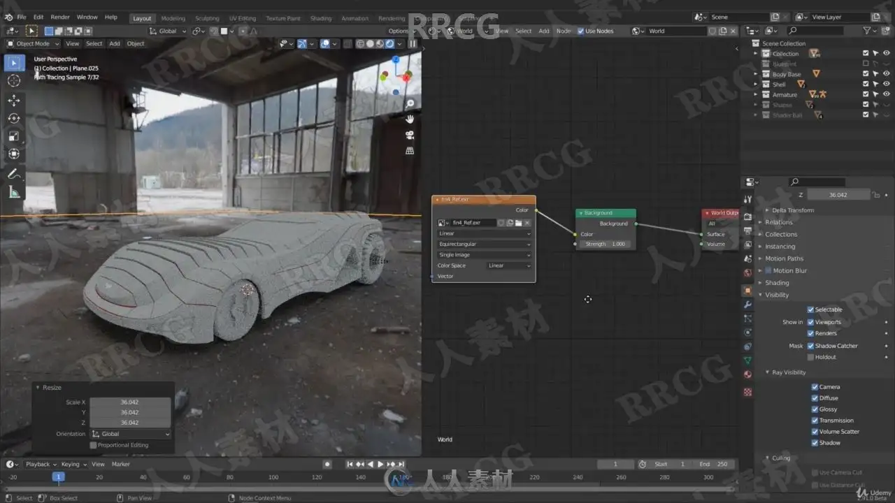The width and height of the screenshot is (895, 503).
Task: Open the Active Tool properties tab icon
Action: tap(747, 201)
